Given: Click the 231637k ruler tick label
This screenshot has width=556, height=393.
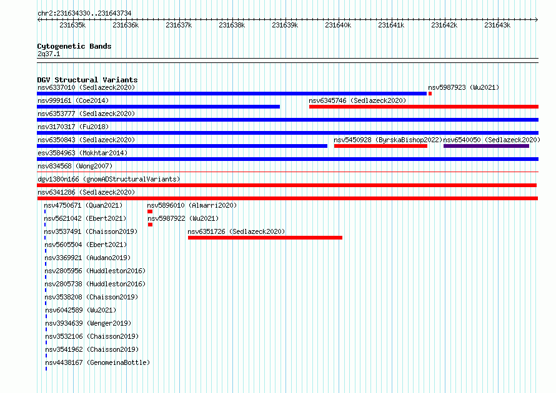Looking at the screenshot, I should [179, 25].
